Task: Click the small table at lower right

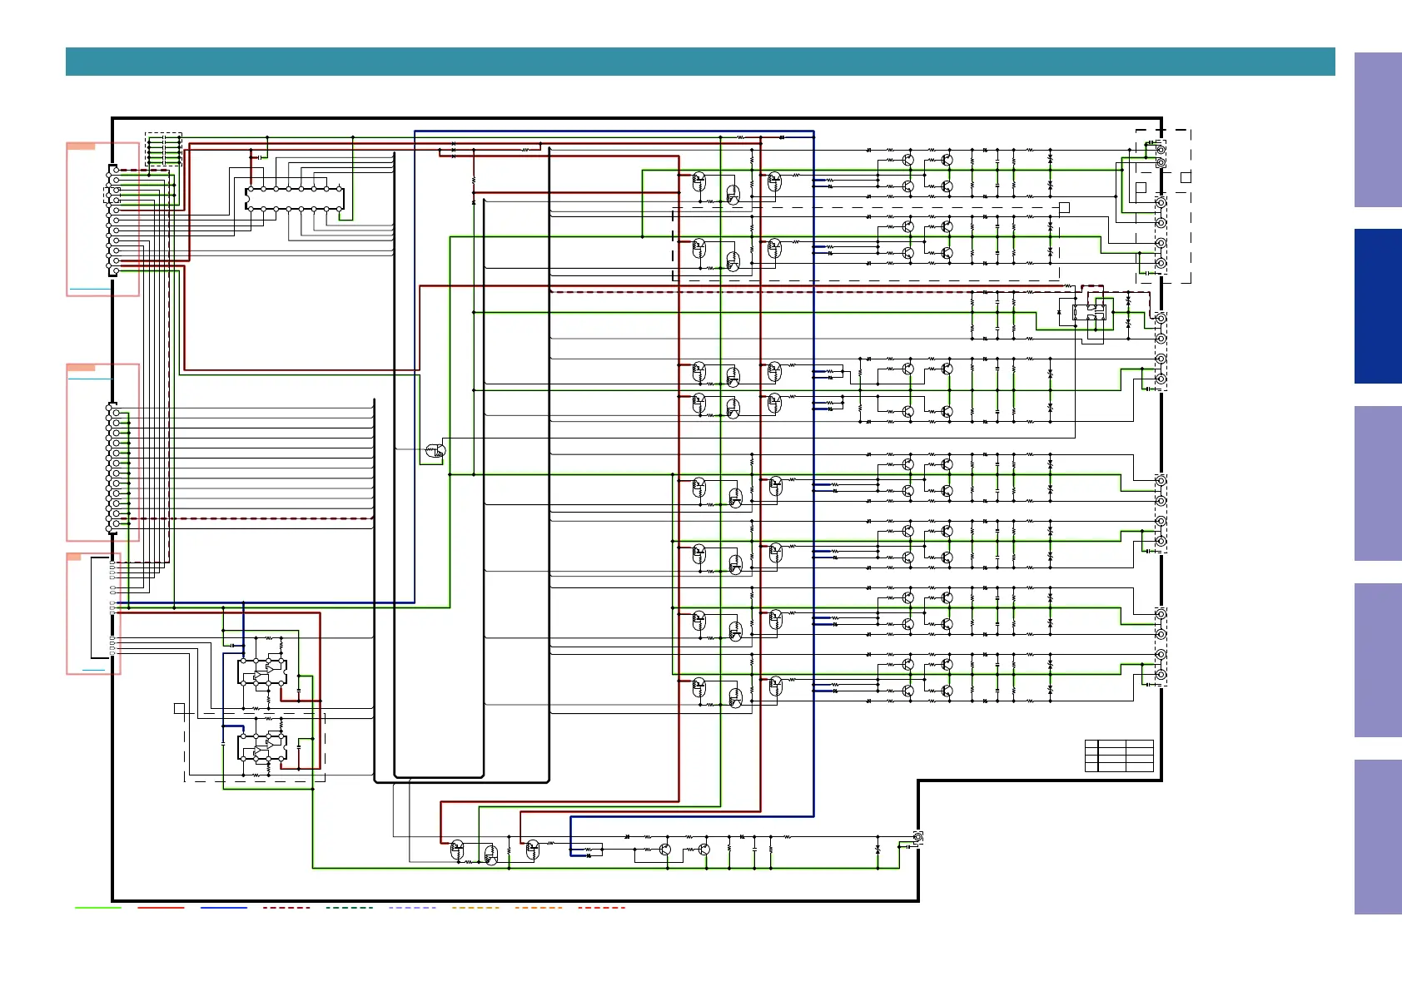Action: (x=1119, y=756)
